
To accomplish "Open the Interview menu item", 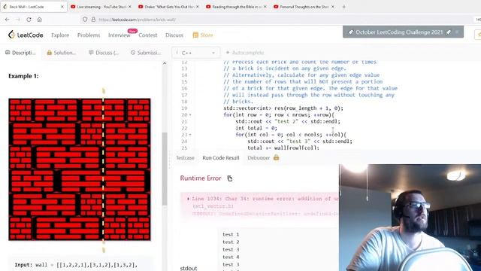I will [x=119, y=35].
